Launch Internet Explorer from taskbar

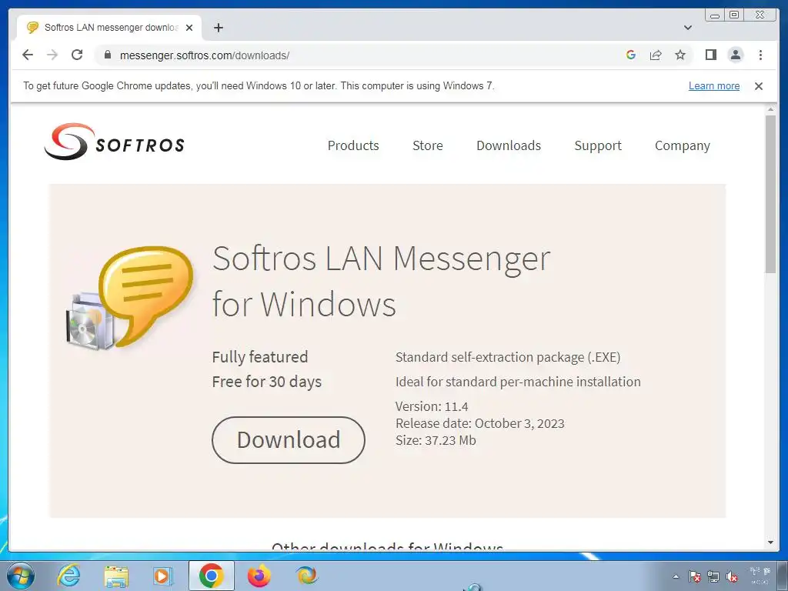[68, 576]
